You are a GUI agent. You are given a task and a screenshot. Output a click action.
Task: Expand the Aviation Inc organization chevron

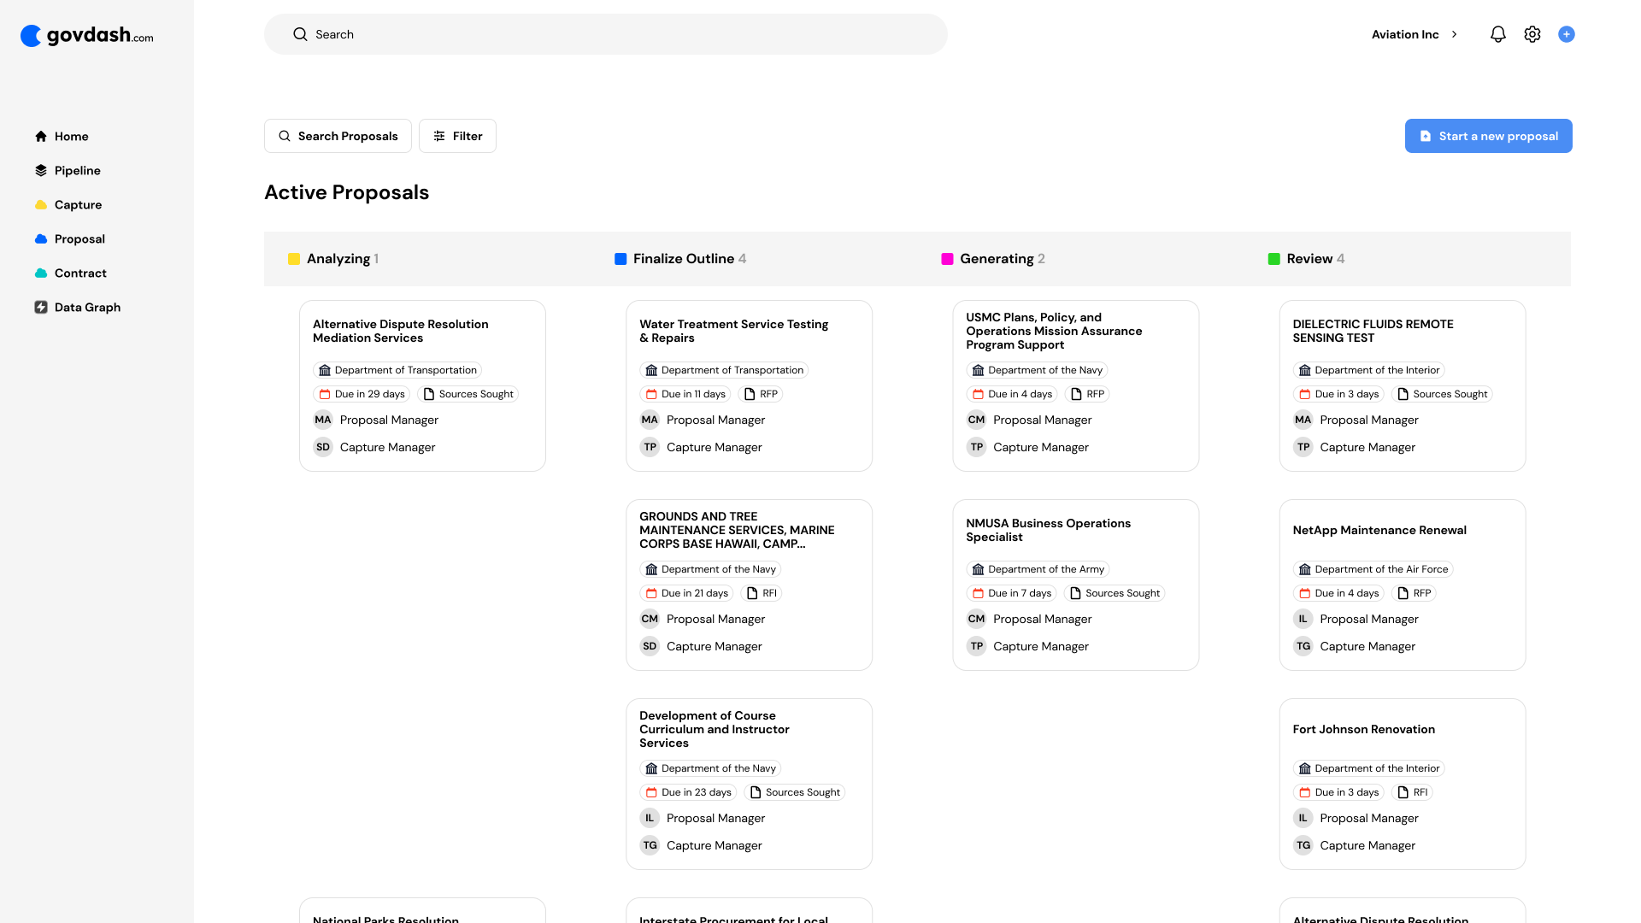1454,34
